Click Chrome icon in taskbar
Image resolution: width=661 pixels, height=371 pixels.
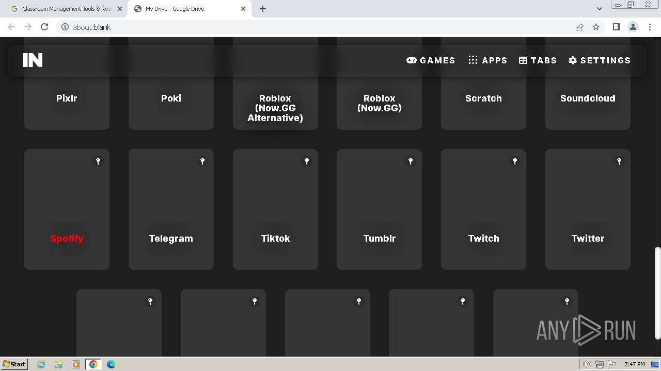click(x=93, y=364)
